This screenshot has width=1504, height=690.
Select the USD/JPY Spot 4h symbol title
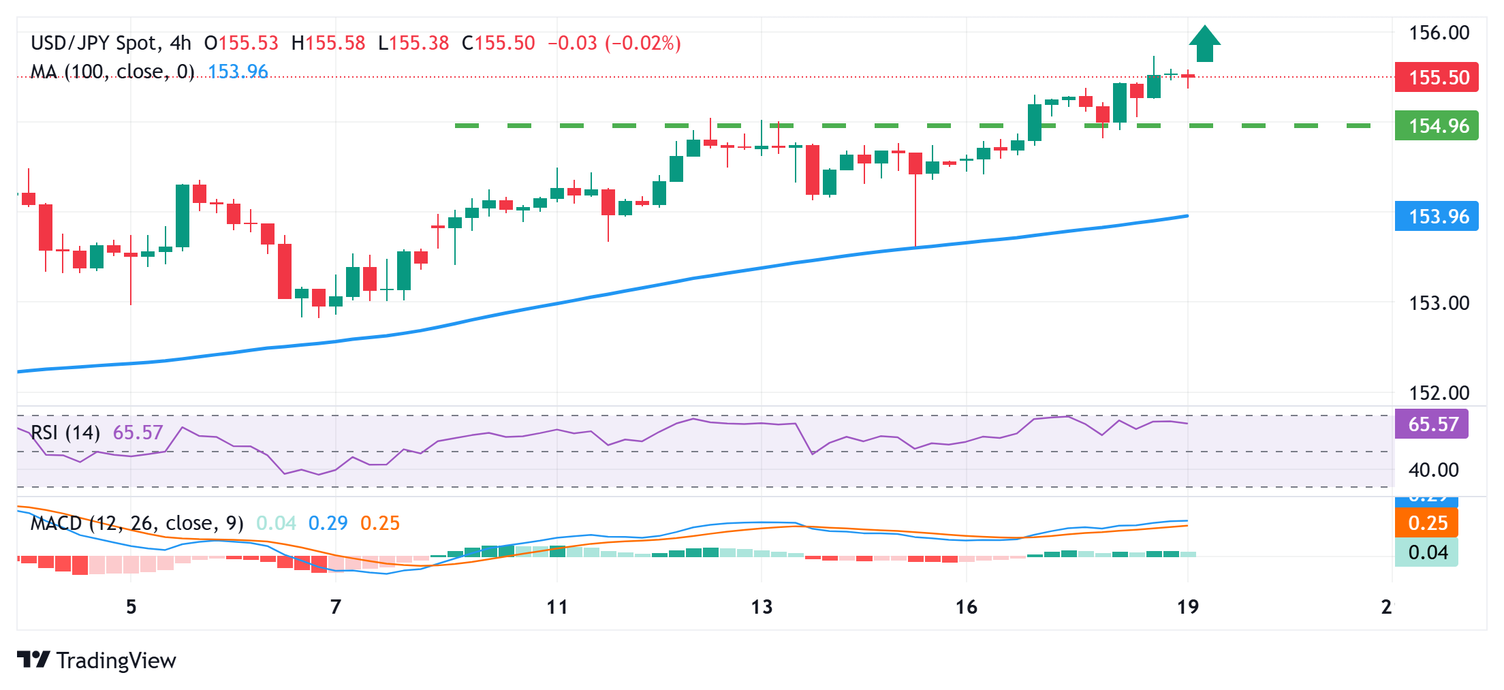tap(111, 43)
